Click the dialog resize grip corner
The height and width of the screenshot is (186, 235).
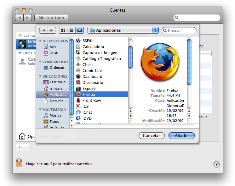[198, 141]
